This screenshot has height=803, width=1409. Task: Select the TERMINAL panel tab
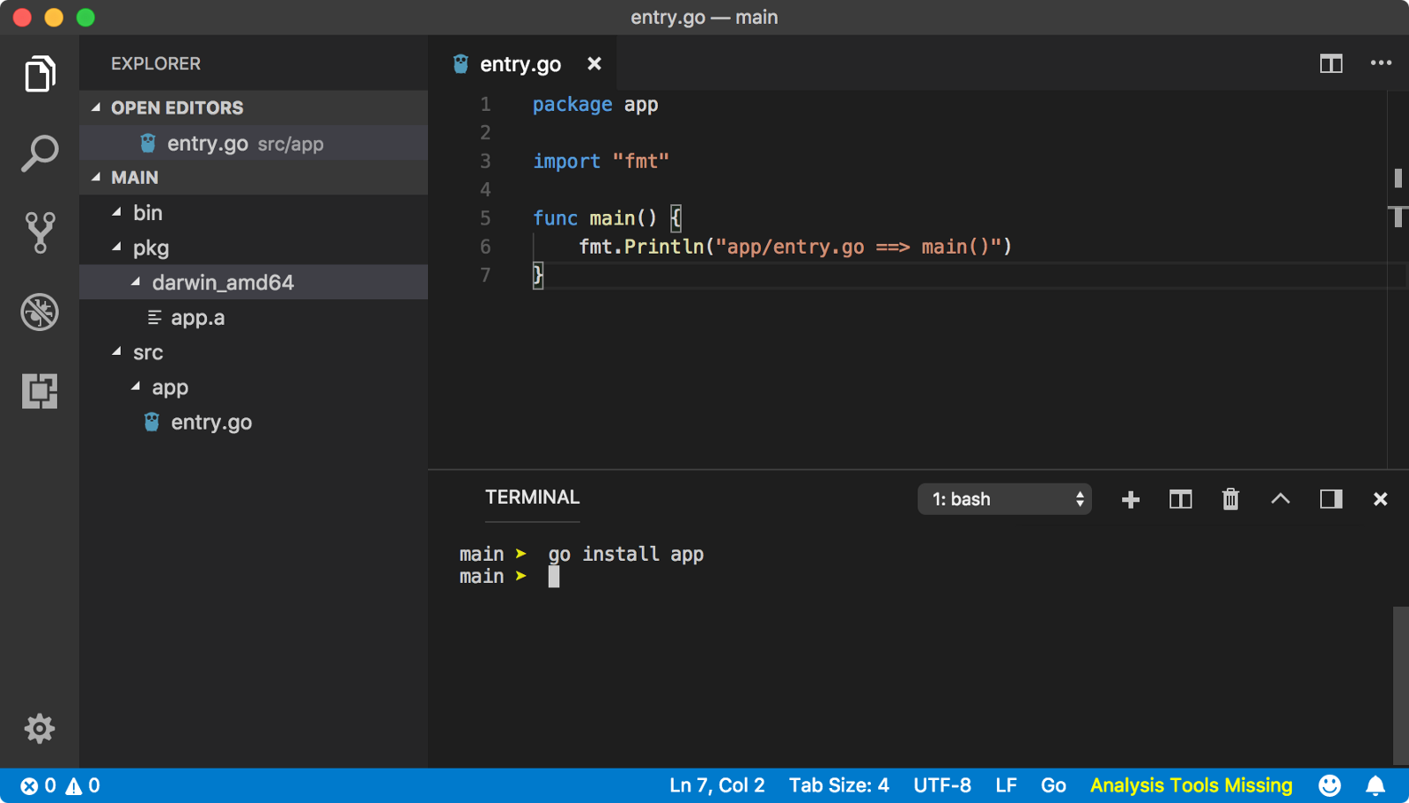(x=532, y=497)
